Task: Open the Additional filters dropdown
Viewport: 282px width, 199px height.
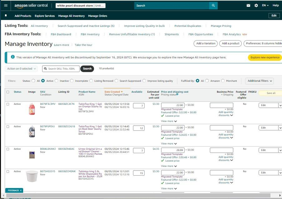Action: coord(259,81)
